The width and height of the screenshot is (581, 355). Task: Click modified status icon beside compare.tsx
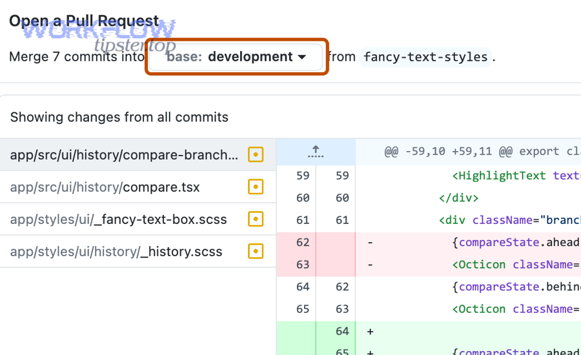[256, 187]
